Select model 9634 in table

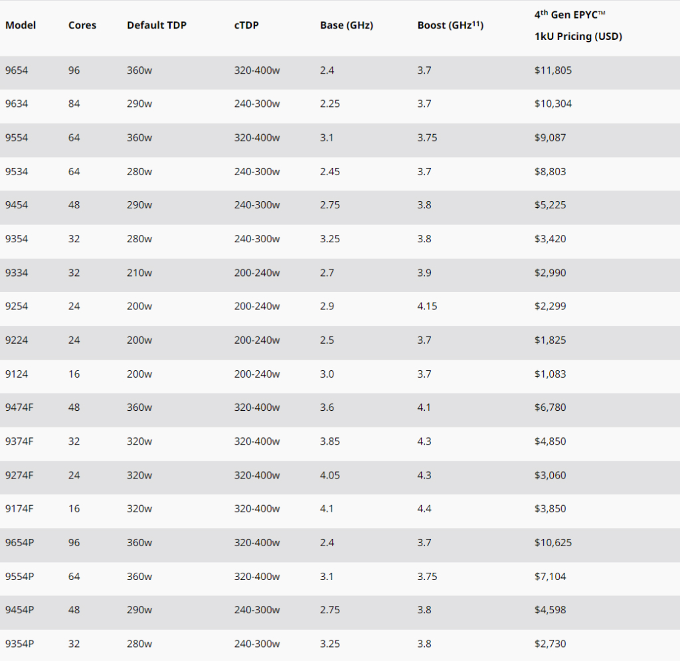coord(17,104)
